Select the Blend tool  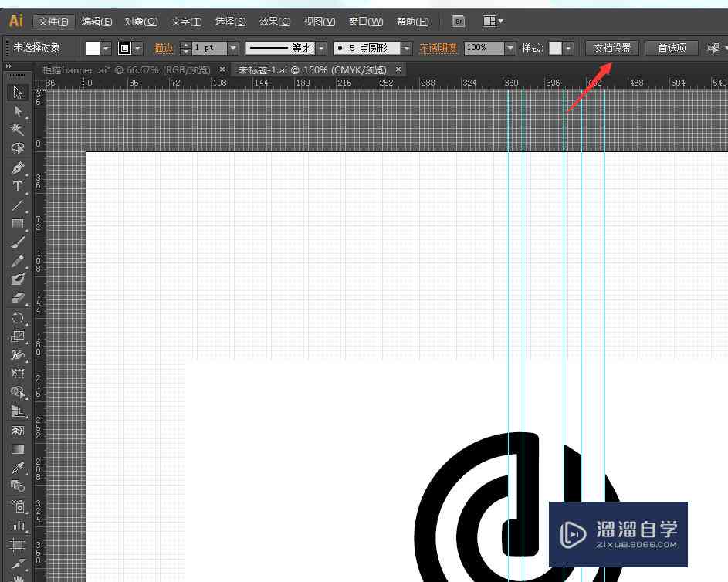click(x=18, y=486)
